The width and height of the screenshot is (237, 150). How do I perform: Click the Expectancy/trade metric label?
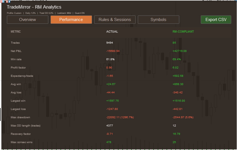22,76
